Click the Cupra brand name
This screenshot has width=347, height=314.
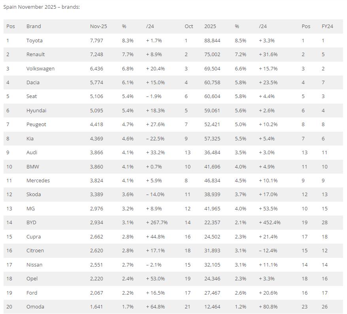(x=34, y=237)
